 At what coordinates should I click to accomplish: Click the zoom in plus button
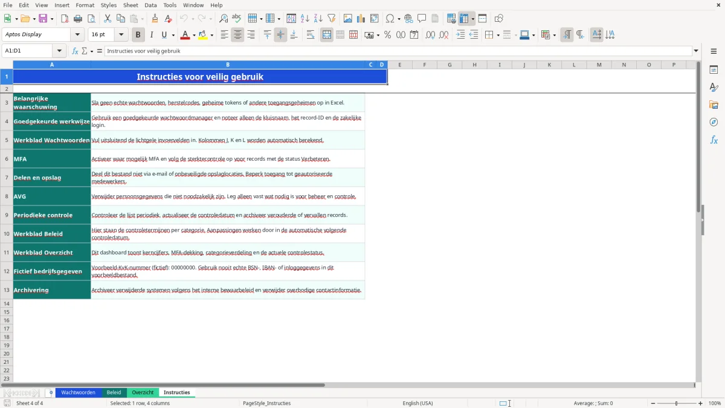[x=701, y=403]
